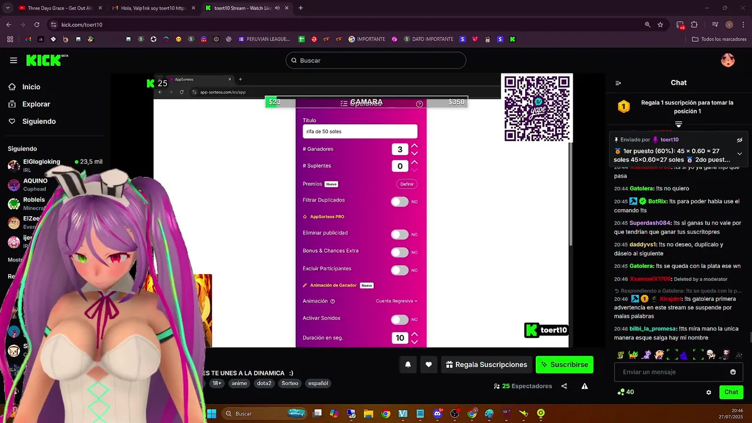Report stream with the warning triangle icon
The width and height of the screenshot is (752, 423).
[x=585, y=386]
